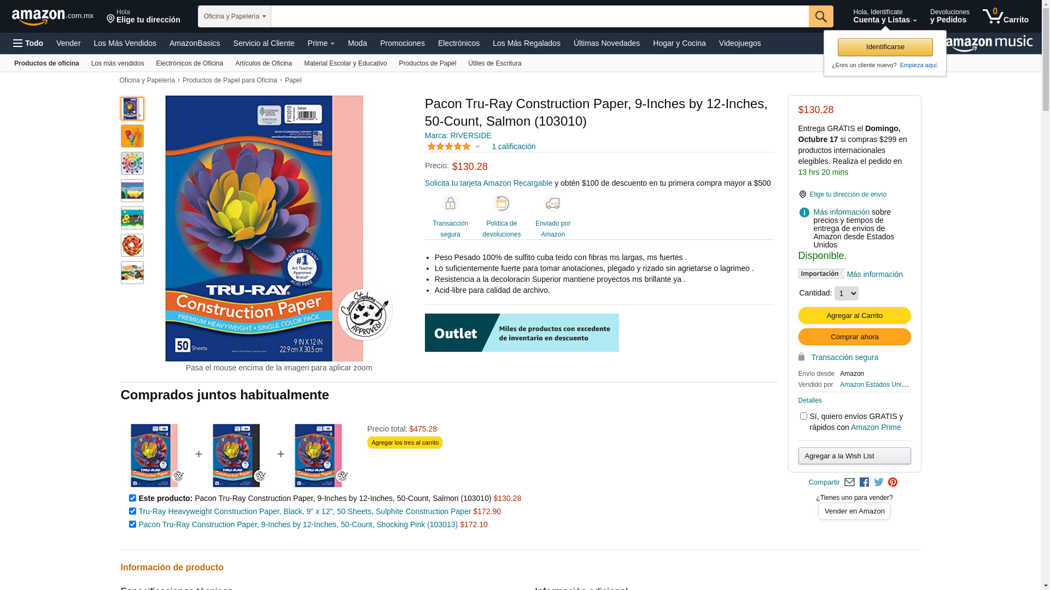The image size is (1050, 590).
Task: Open the Promociones menu item
Action: coord(402,43)
